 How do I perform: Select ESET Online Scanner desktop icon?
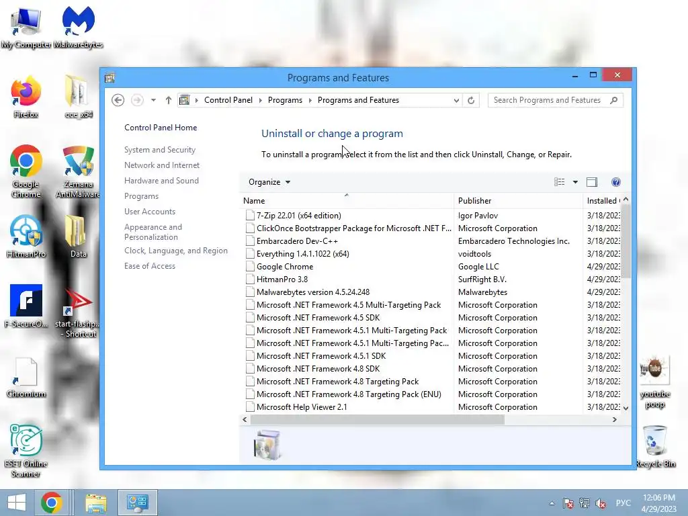click(x=26, y=450)
